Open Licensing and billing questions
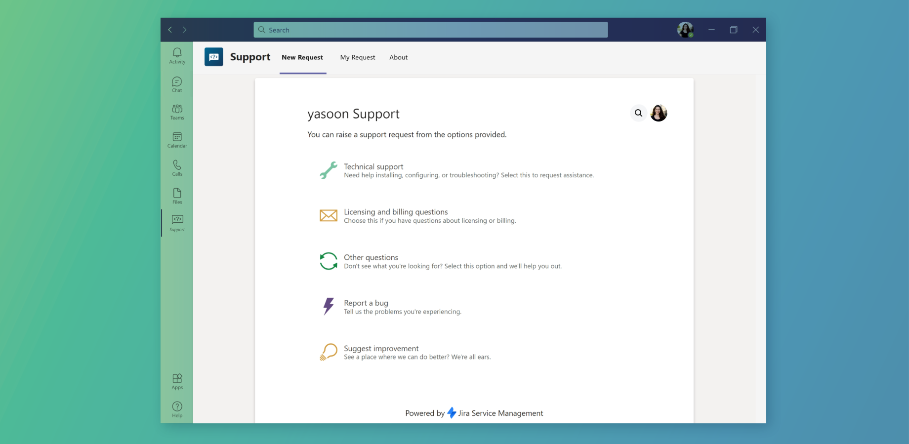The width and height of the screenshot is (909, 444). click(x=396, y=212)
